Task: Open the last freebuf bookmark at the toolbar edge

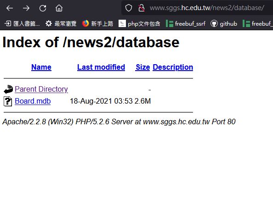Action: tap(258, 23)
